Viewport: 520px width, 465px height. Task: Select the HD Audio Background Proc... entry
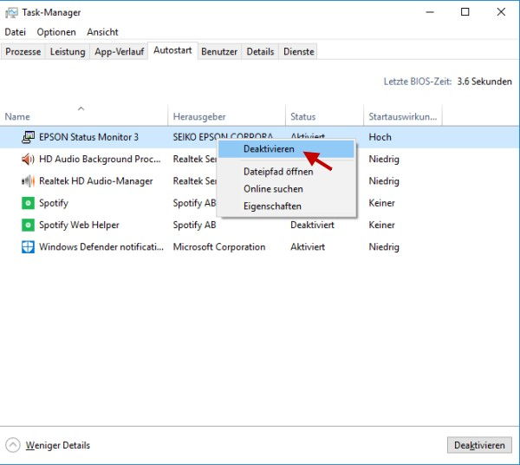point(100,160)
